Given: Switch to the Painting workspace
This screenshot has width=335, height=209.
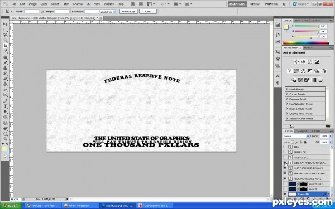Looking at the screenshot, I should click(x=271, y=4).
